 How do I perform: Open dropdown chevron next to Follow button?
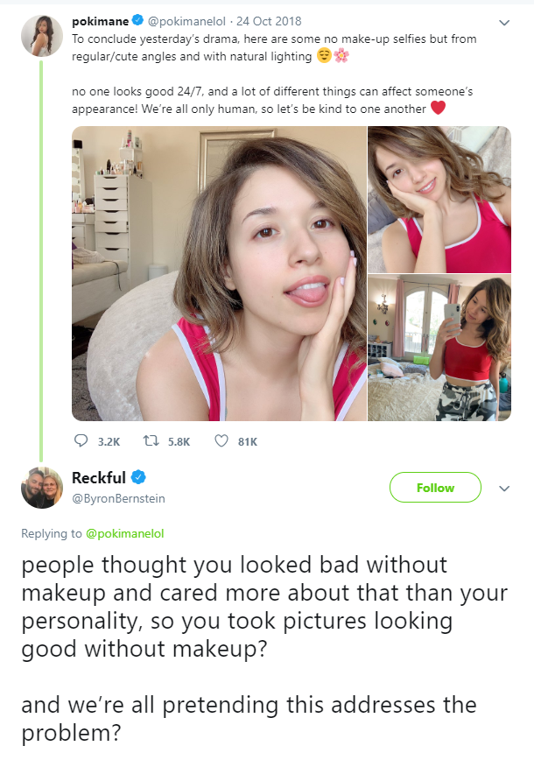click(504, 488)
